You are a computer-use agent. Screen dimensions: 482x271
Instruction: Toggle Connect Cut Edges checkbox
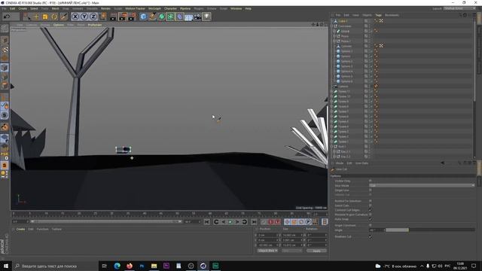[370, 210]
